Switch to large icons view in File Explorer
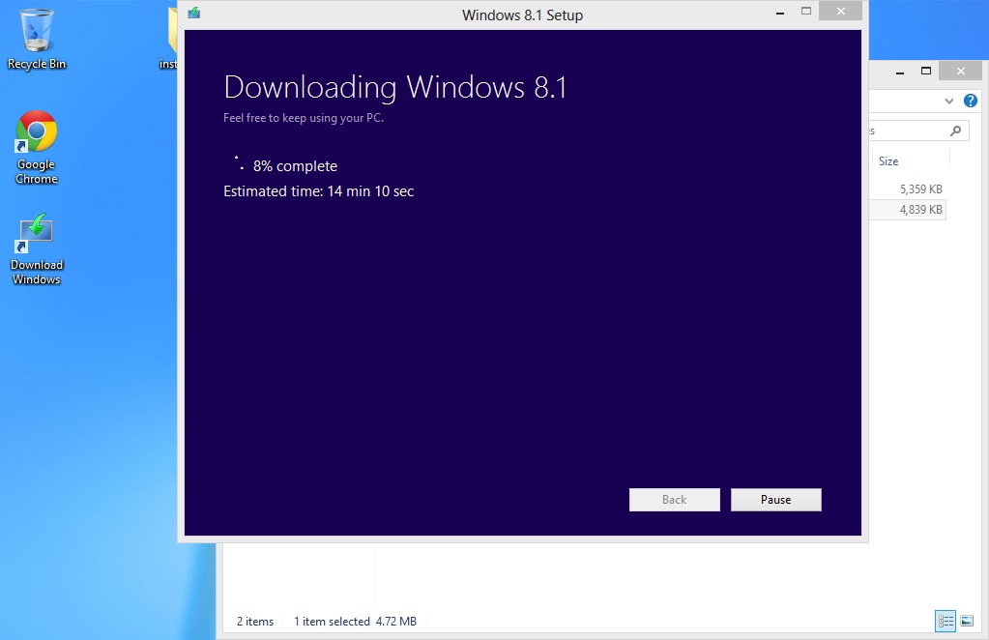The image size is (989, 640). pos(967,621)
